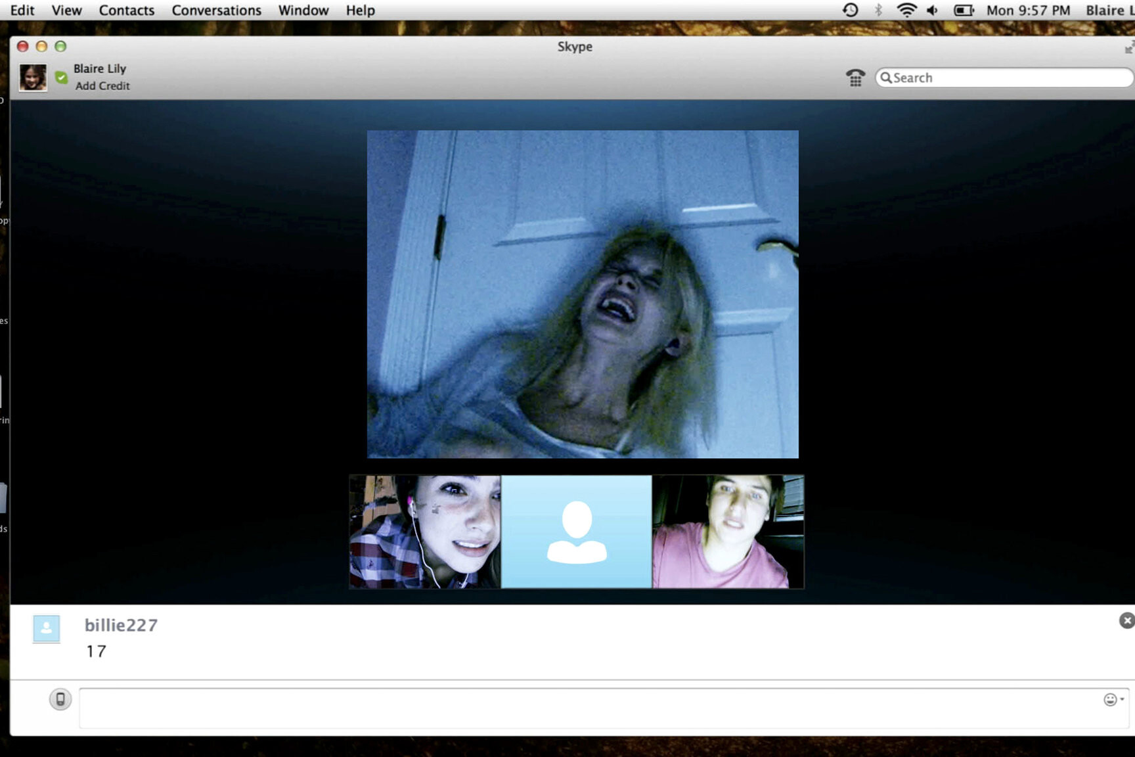Open the Contacts menu
Viewport: 1135px width, 757px height.
[x=127, y=11]
